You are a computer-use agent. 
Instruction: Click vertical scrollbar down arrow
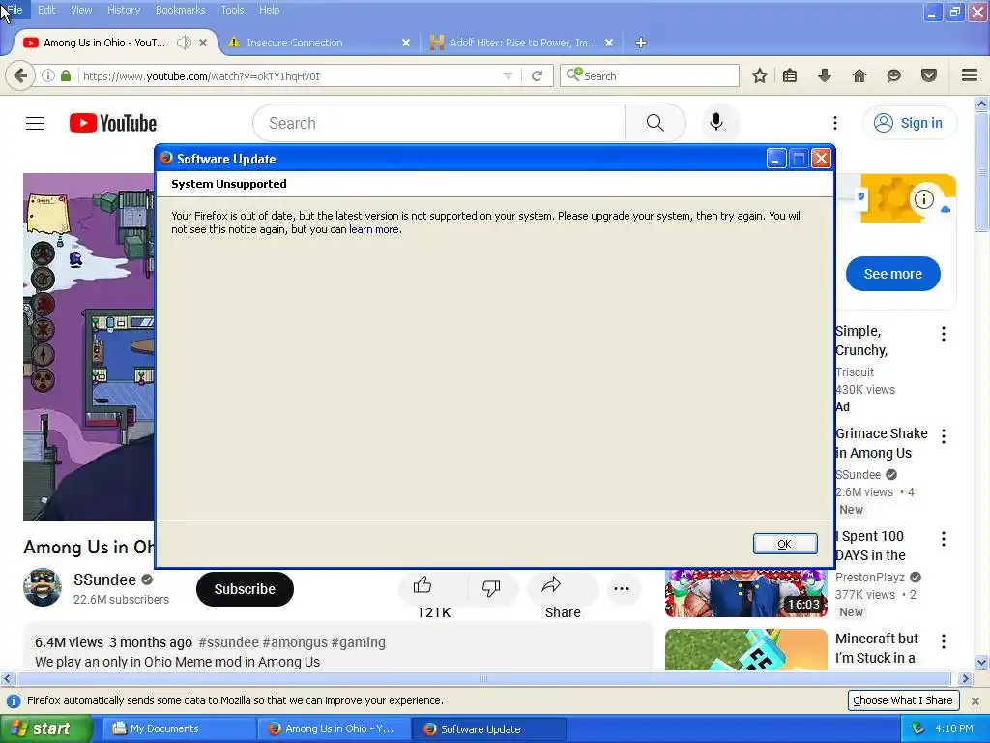(x=982, y=663)
